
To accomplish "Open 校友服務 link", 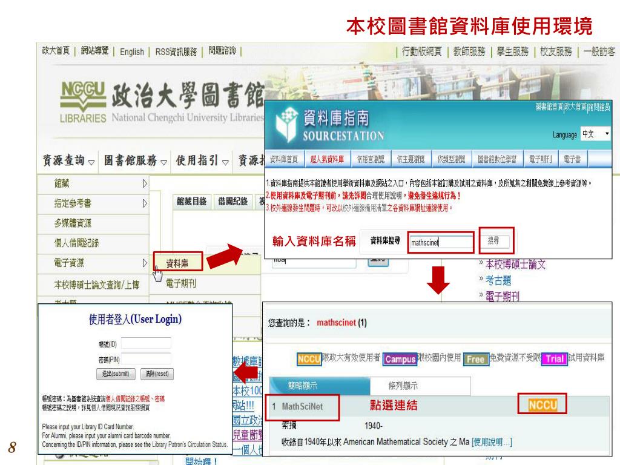I will point(556,51).
